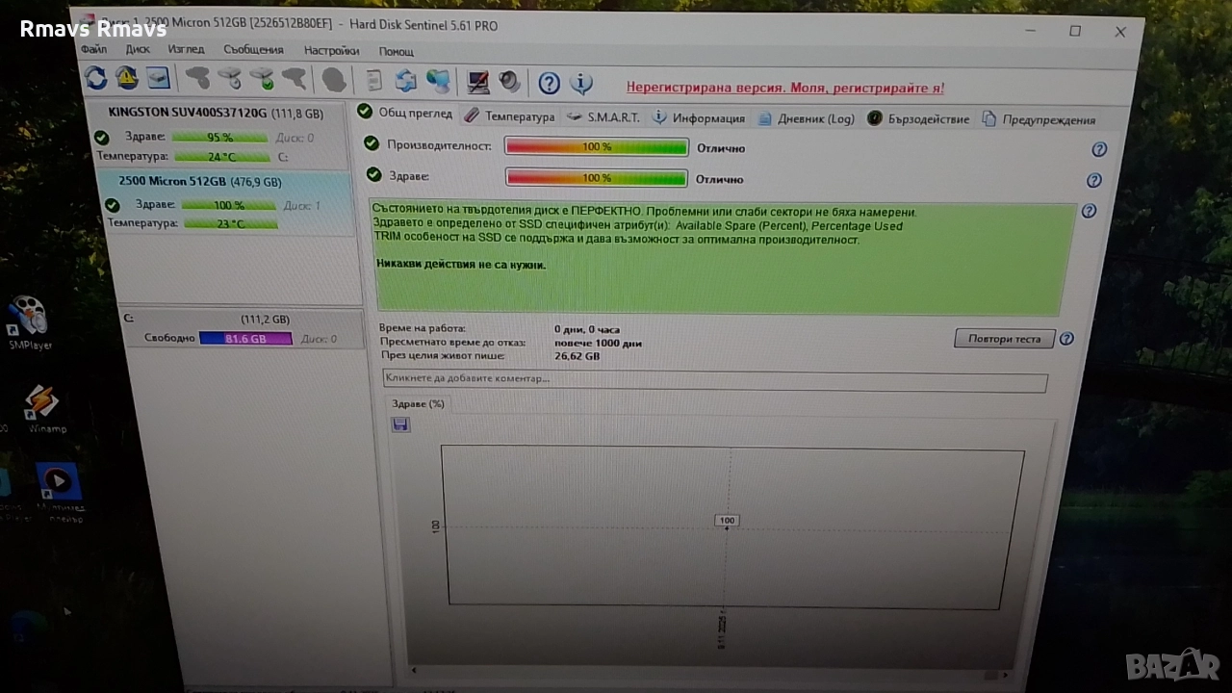Click the Диск: 1 label on the Micron entry
The height and width of the screenshot is (693, 1232).
(302, 205)
